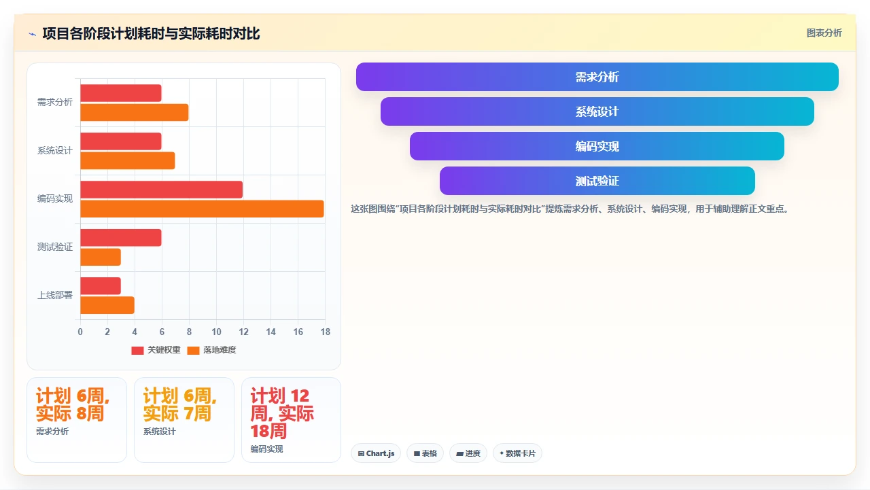The image size is (870, 490).
Task: Toggle the 落地难度 legend orange swatch
Action: point(193,350)
